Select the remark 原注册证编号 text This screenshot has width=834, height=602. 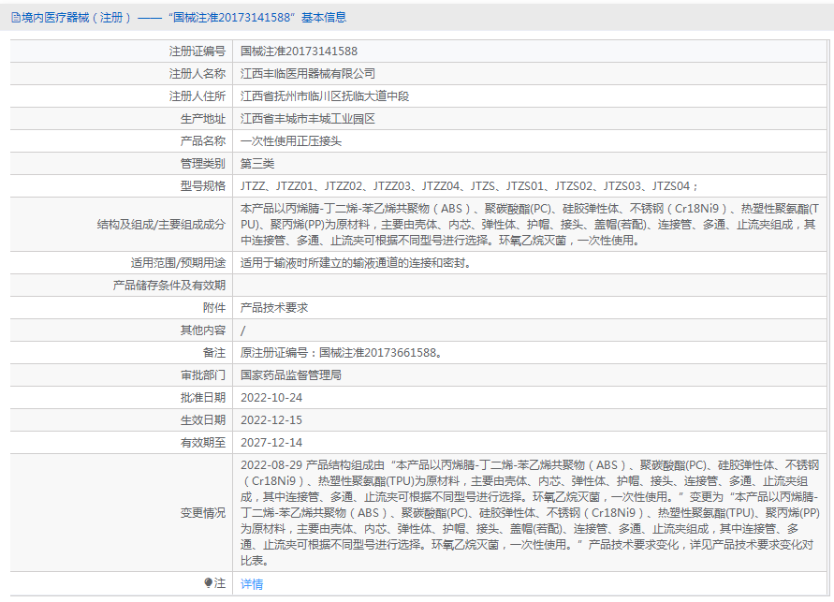click(x=341, y=353)
